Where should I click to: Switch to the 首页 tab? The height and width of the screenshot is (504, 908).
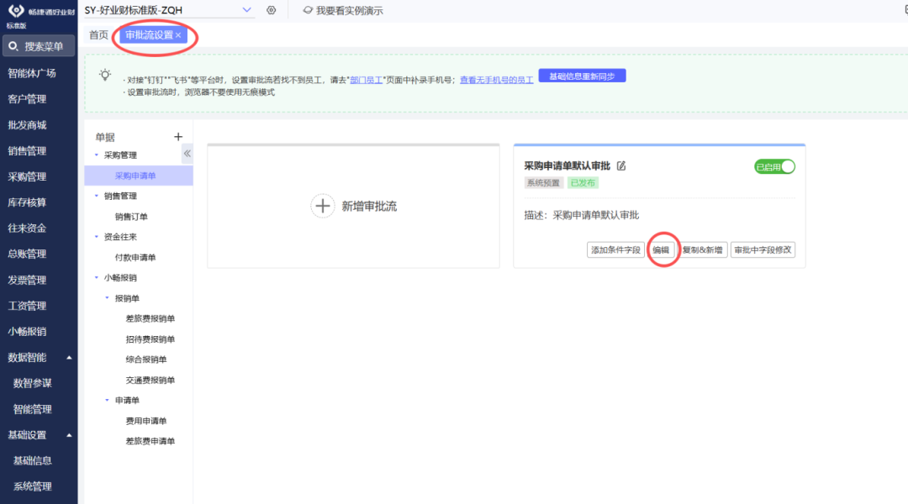coord(98,35)
